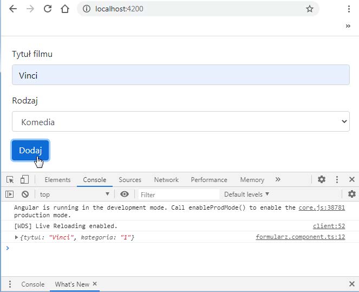Open the Default levels dropdown
Image resolution: width=359 pixels, height=292 pixels.
coord(246,194)
